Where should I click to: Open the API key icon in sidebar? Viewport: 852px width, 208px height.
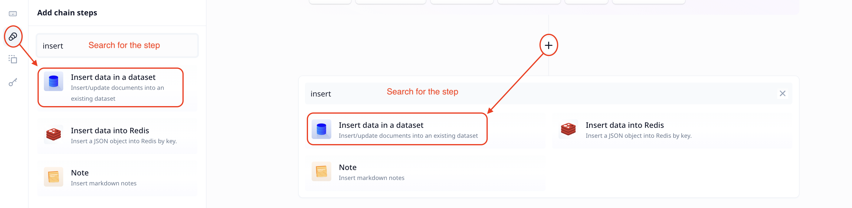pos(13,82)
